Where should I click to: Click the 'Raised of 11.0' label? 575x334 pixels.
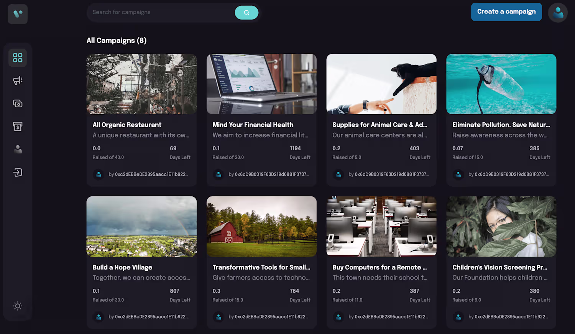pos(347,300)
